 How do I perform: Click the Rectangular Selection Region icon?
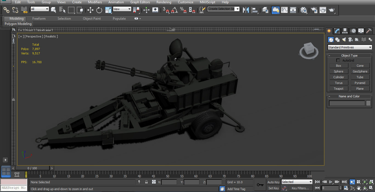(71, 10)
